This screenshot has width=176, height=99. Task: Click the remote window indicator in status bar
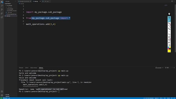pyautogui.click(x=1, y=98)
